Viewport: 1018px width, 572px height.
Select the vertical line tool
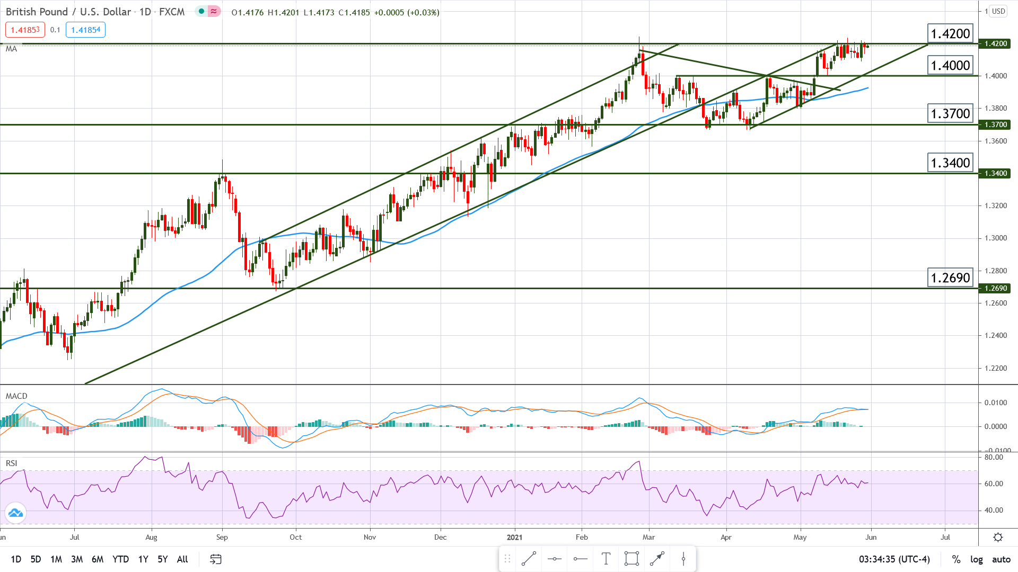pos(683,559)
